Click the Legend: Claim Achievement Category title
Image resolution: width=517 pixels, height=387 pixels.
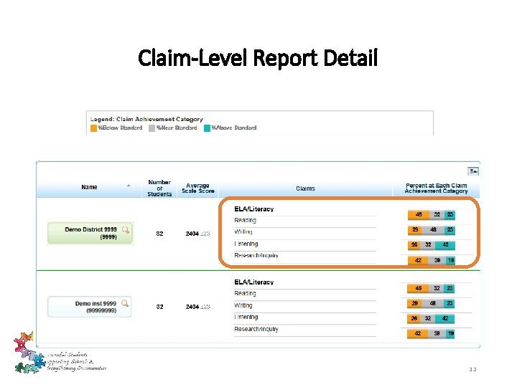(146, 119)
